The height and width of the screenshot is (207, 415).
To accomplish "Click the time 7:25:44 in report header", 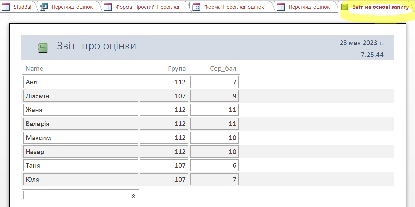I will pos(372,55).
